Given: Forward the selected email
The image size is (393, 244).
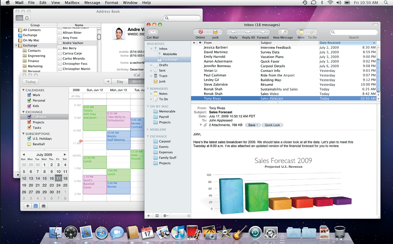Looking at the screenshot, I should pyautogui.click(x=263, y=32).
